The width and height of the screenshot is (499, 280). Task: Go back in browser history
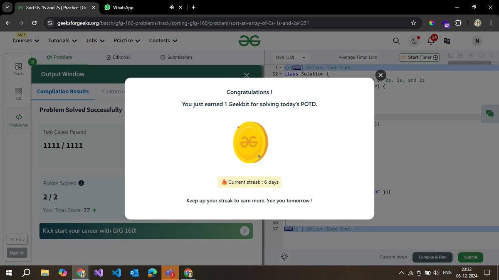tap(8, 23)
